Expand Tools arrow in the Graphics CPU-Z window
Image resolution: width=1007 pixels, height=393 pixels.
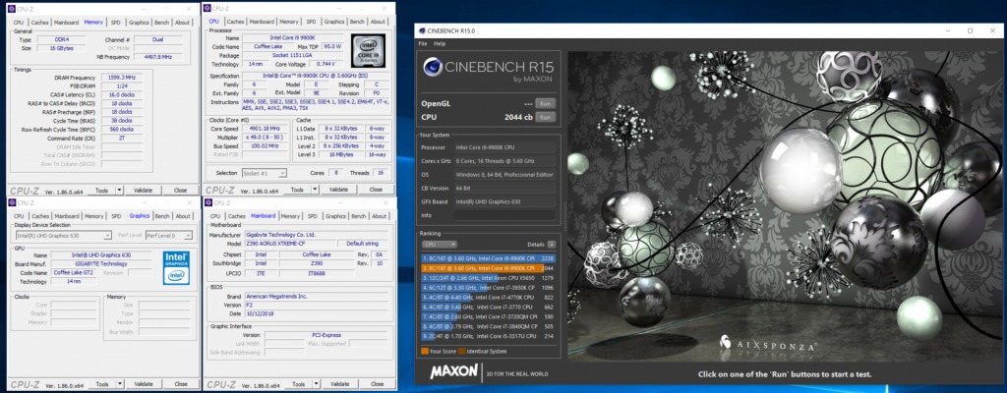(119, 384)
